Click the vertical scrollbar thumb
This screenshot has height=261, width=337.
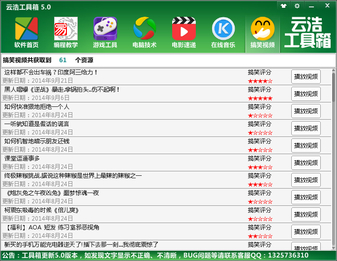[334, 87]
